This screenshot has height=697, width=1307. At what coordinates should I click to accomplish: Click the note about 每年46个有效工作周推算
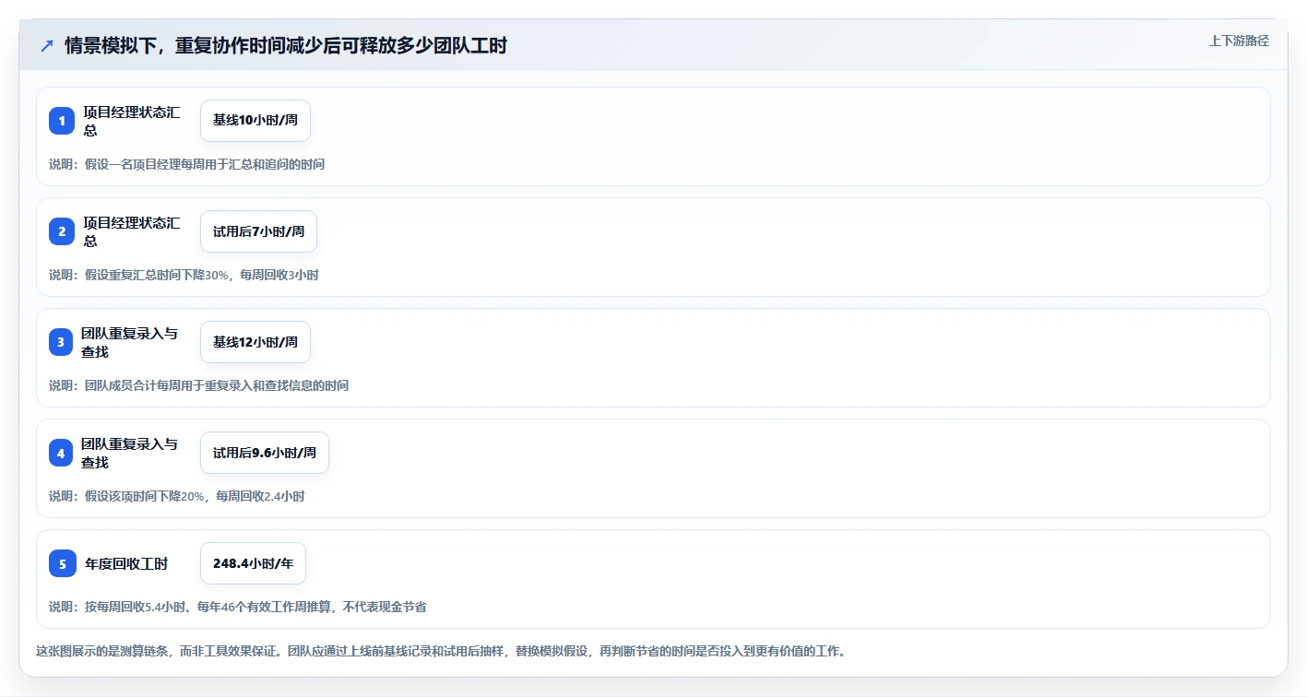[237, 607]
